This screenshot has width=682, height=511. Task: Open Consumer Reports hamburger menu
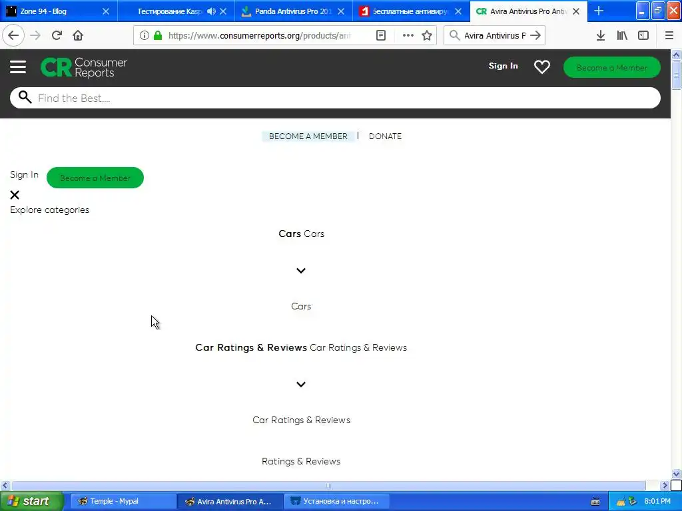point(18,67)
